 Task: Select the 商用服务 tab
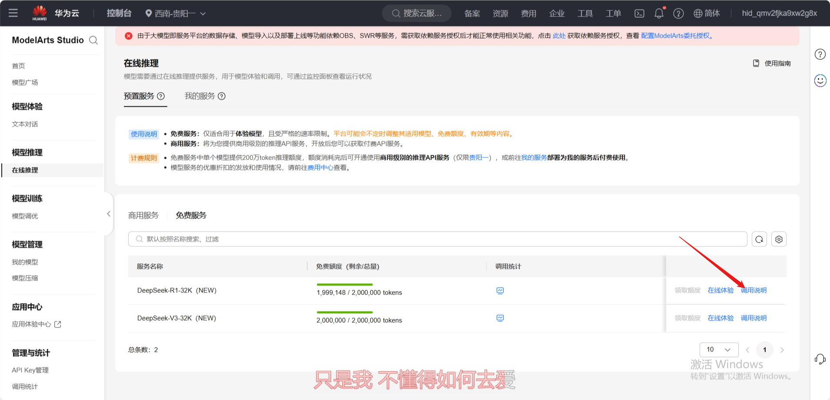143,216
